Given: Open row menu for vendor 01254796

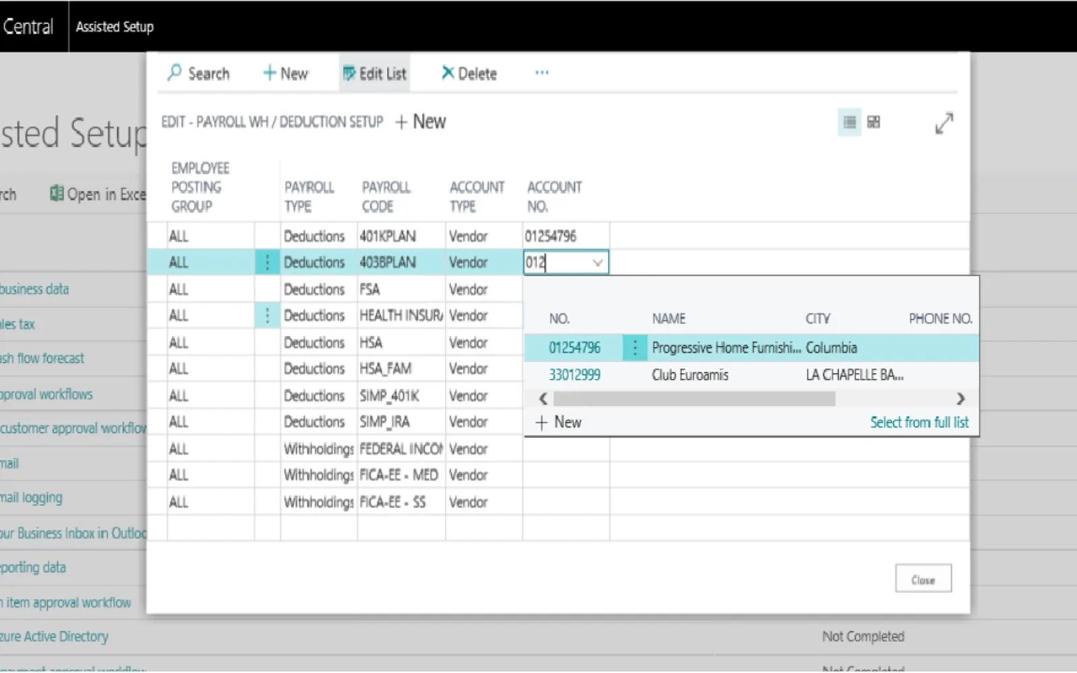Looking at the screenshot, I should click(634, 347).
